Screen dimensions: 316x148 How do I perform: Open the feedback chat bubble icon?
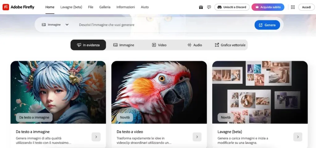click(x=209, y=7)
